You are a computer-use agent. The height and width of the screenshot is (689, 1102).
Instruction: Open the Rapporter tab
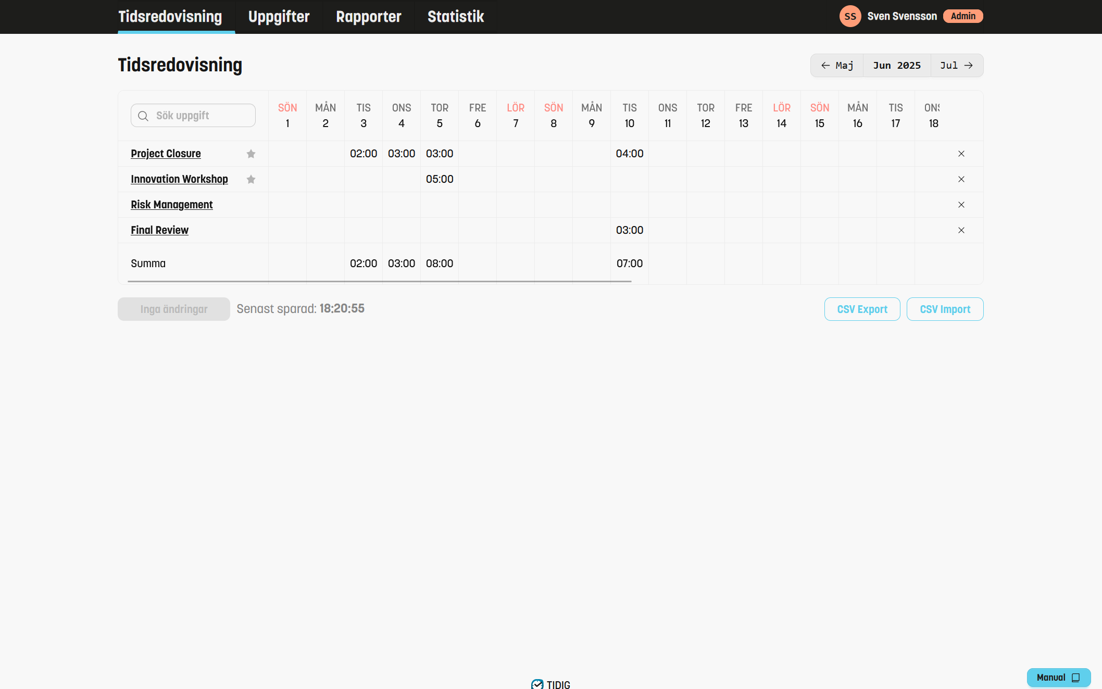tap(368, 17)
